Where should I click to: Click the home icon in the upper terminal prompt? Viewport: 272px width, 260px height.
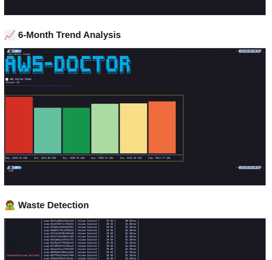(16, 51)
